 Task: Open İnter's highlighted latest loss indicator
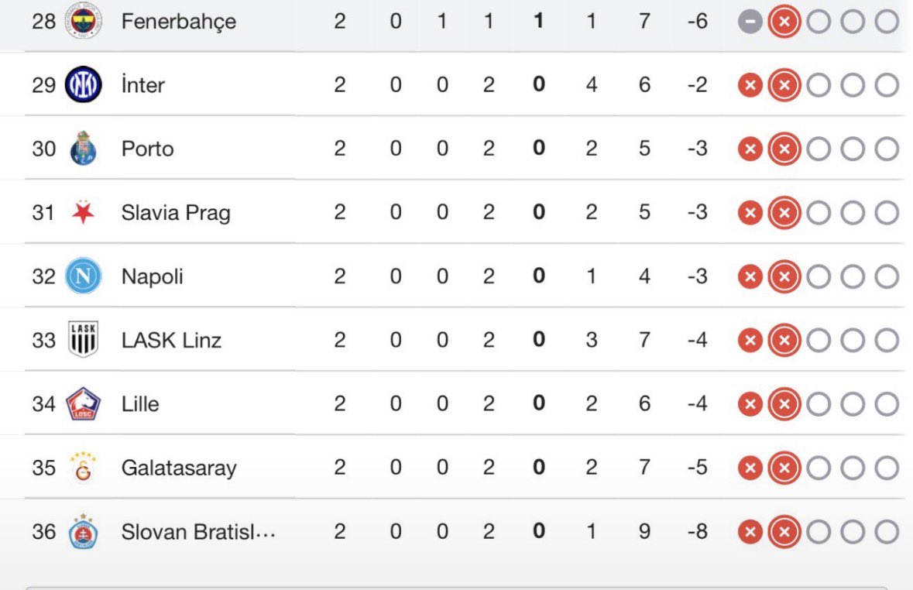(x=784, y=85)
